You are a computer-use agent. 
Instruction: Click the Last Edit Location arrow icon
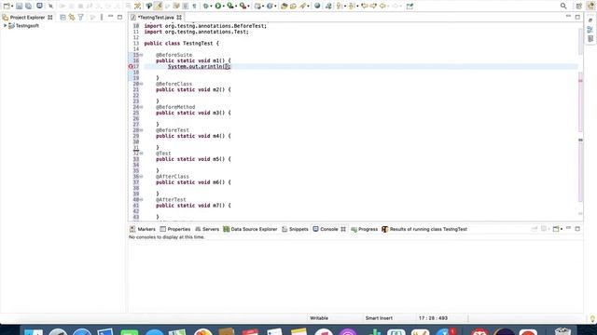pos(364,7)
